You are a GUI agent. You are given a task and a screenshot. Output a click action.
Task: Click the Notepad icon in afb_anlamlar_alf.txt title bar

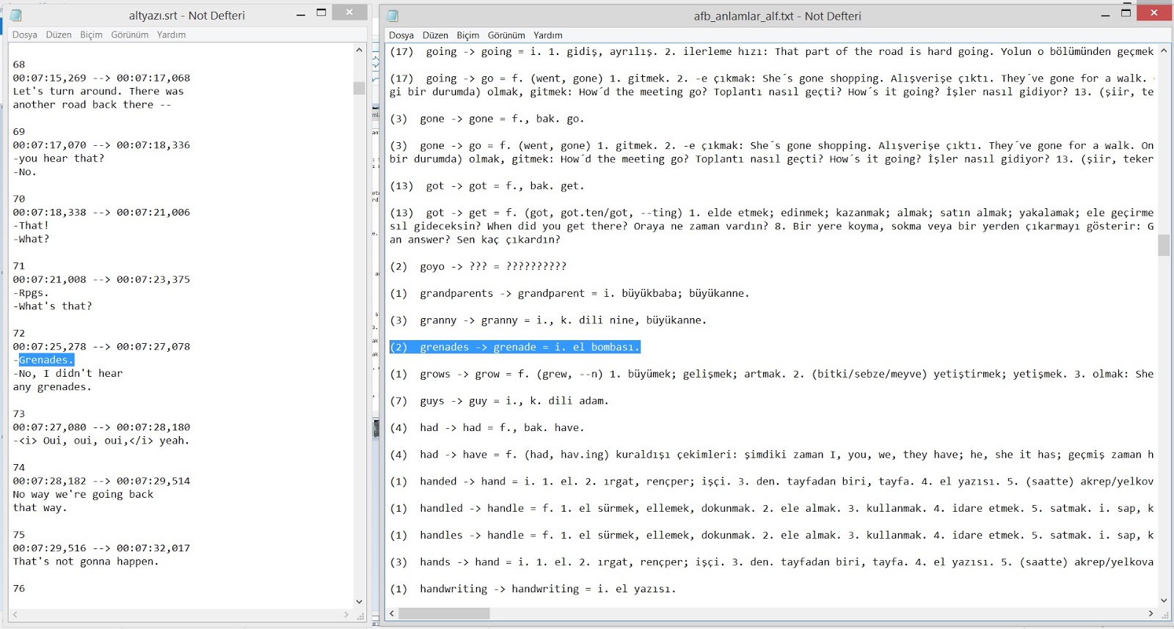point(393,15)
